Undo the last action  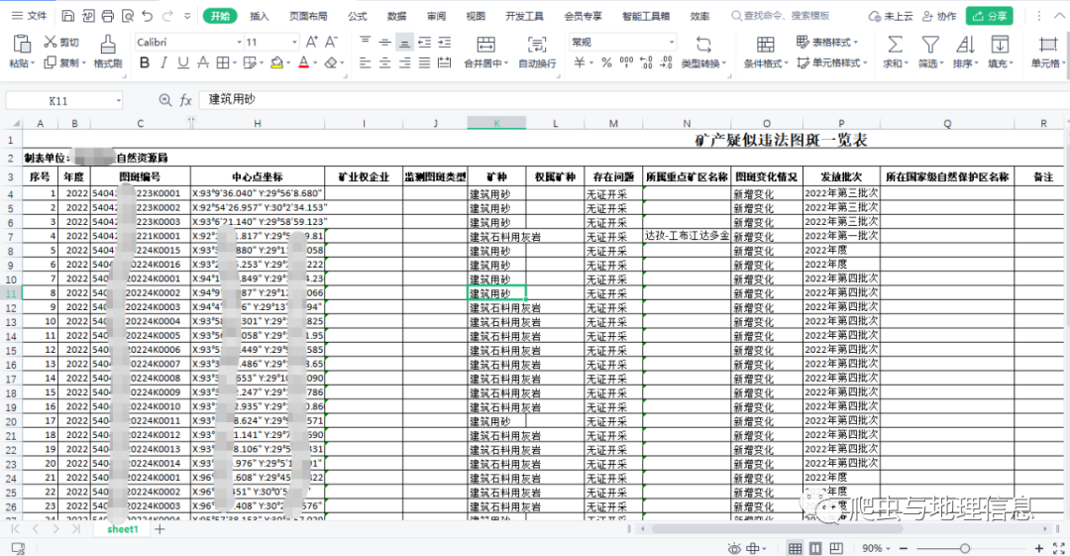[148, 16]
